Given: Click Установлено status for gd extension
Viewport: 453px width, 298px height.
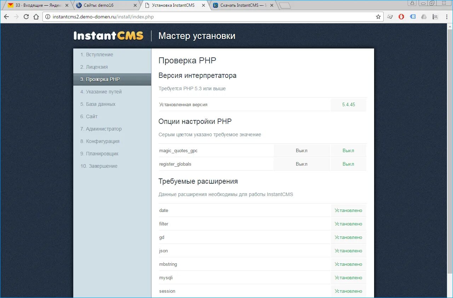Looking at the screenshot, I should (x=349, y=237).
